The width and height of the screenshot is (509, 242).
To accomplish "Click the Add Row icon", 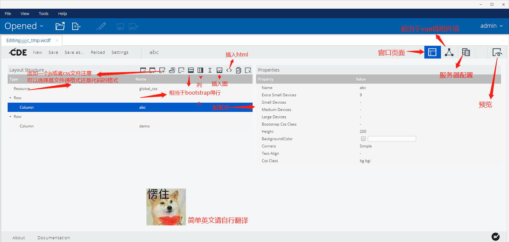I will click(x=191, y=70).
